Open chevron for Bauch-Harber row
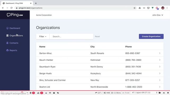Image resolution: width=170 pixels, height=95 pixels. (x=160, y=60)
